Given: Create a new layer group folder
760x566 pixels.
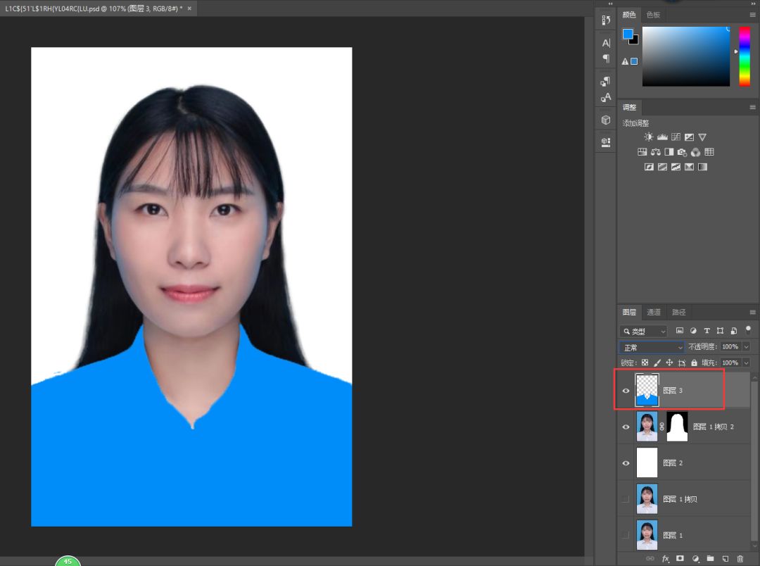Looking at the screenshot, I should tap(710, 558).
